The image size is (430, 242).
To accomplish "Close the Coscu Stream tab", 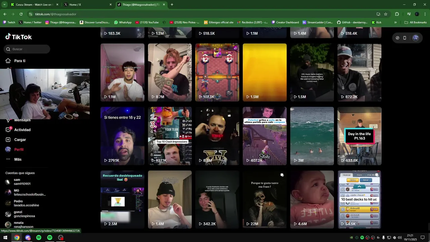I will 57,5.
